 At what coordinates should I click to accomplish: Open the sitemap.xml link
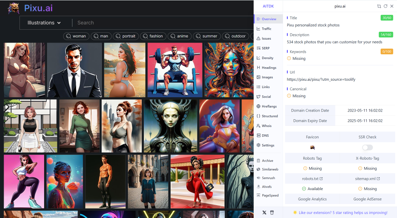367,179
